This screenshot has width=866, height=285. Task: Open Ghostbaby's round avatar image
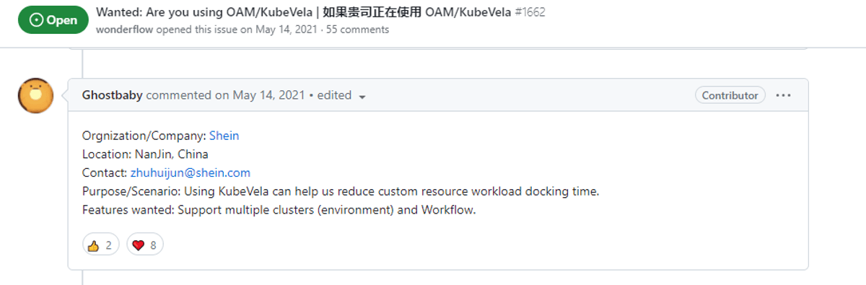pyautogui.click(x=35, y=96)
